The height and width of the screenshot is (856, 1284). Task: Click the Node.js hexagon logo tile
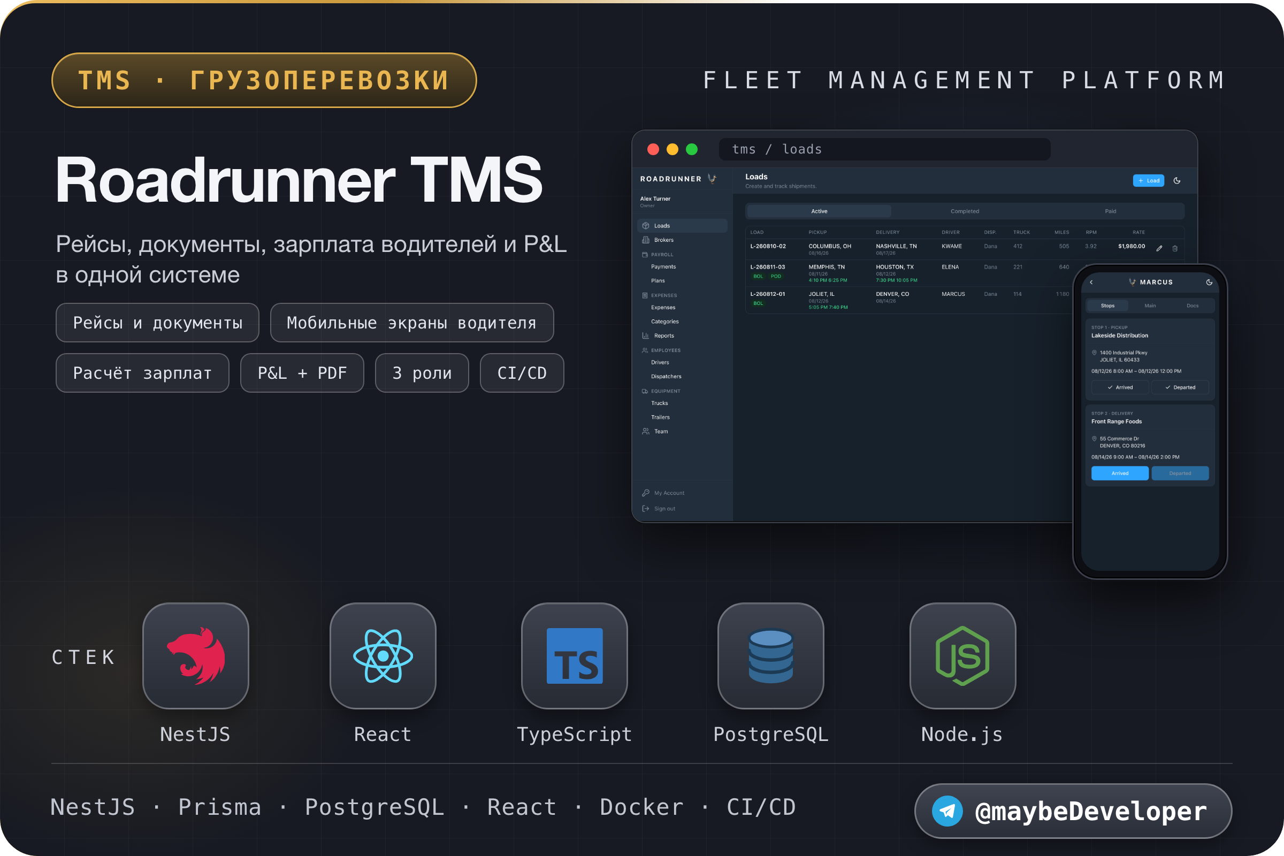click(962, 656)
